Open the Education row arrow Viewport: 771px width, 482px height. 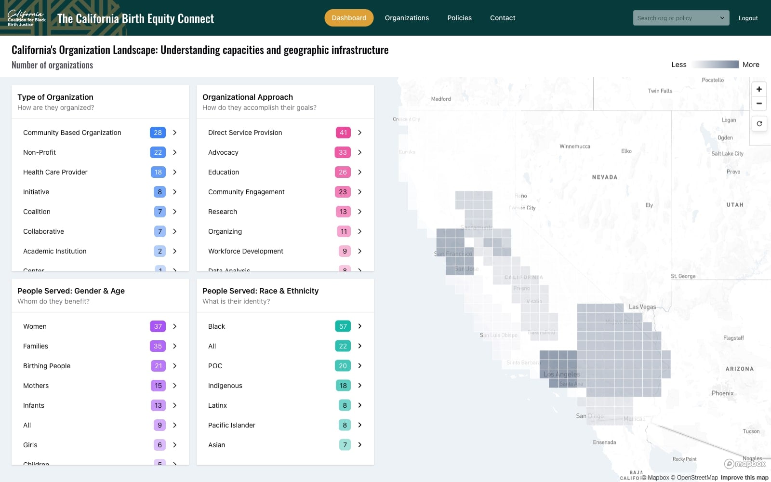point(360,172)
